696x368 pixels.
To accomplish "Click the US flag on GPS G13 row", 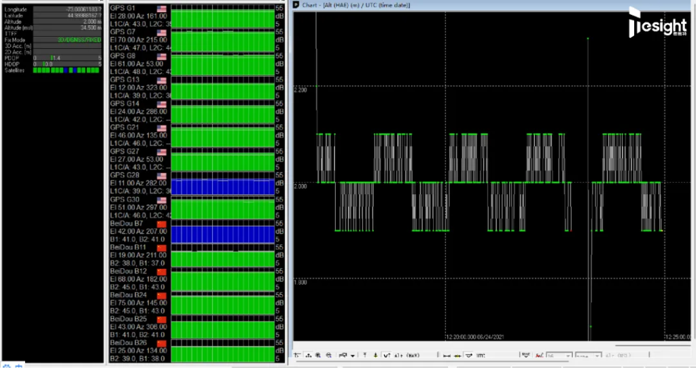I will [x=162, y=80].
